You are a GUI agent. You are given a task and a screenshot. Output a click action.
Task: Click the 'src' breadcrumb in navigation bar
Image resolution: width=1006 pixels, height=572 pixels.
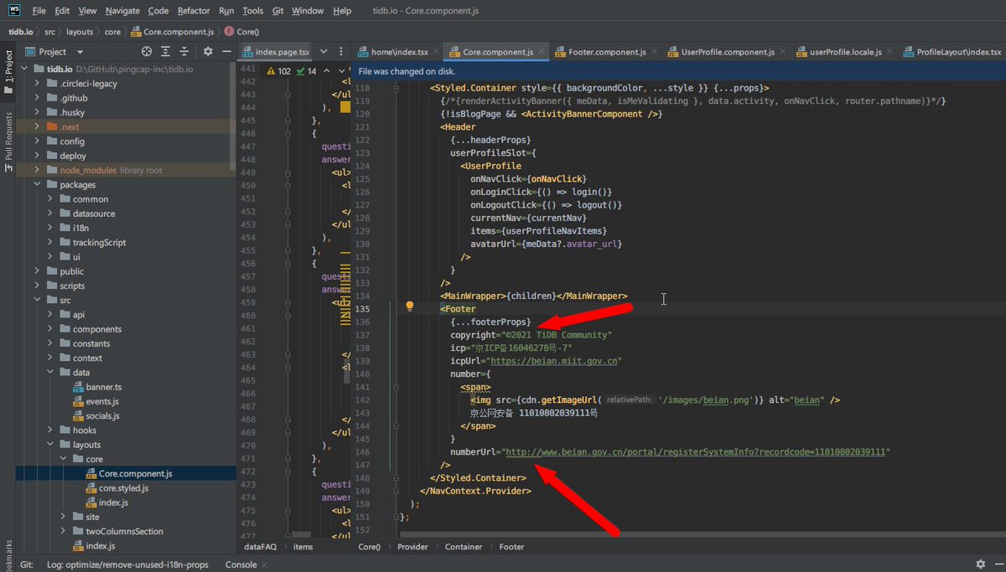[50, 32]
